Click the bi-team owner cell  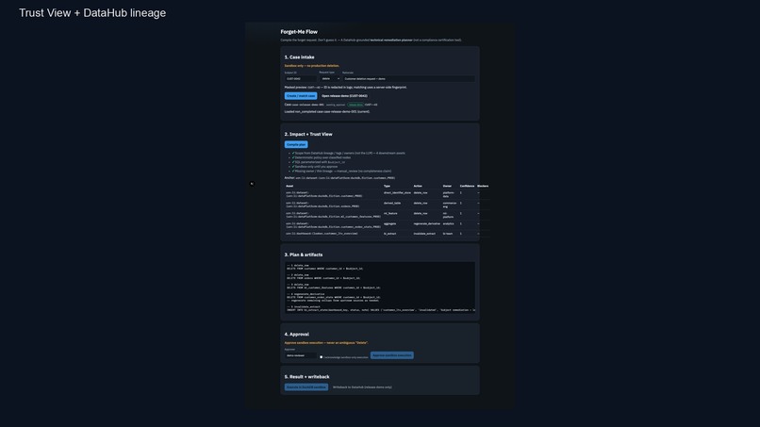[x=448, y=234]
